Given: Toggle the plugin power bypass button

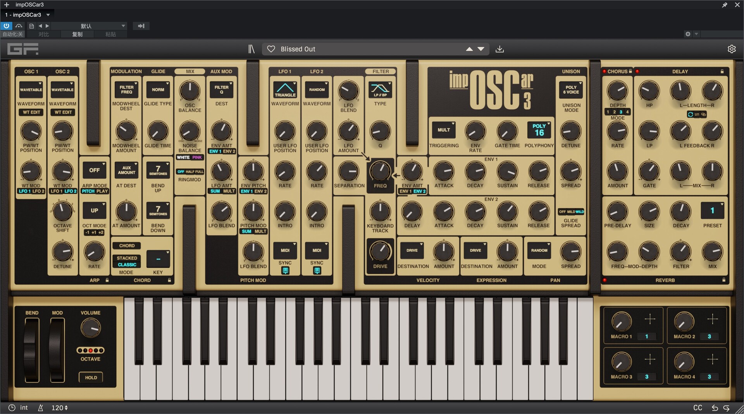Looking at the screenshot, I should [x=7, y=26].
